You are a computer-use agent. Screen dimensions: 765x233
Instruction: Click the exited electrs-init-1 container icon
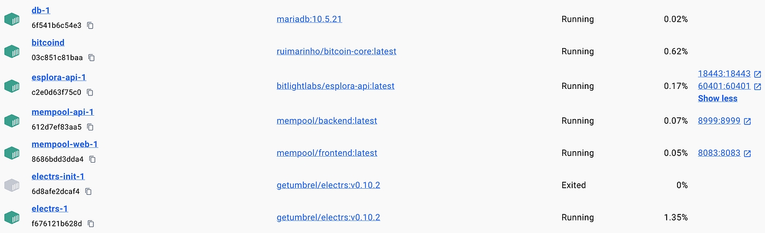[x=12, y=185]
